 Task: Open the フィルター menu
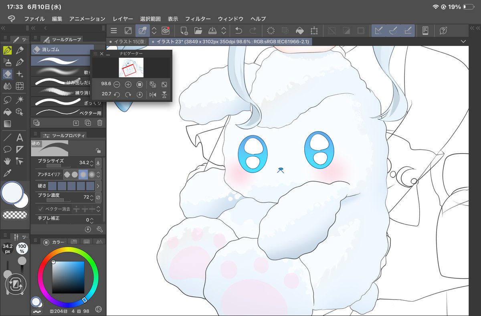(198, 19)
